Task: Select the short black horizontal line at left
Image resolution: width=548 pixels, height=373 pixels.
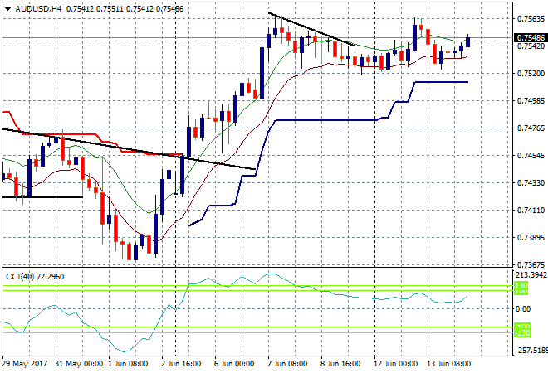Action: click(42, 197)
